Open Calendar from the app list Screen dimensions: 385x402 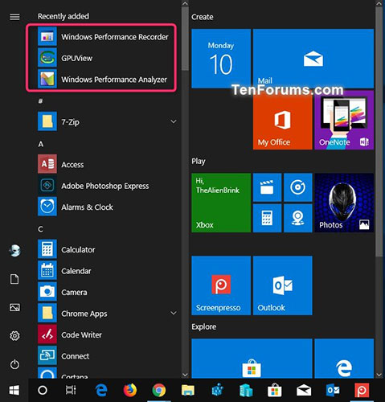click(107, 271)
